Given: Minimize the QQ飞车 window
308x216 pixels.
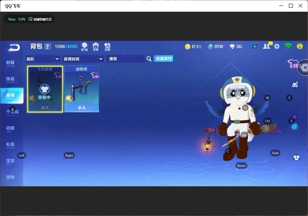Looking at the screenshot, I should pos(281,6).
